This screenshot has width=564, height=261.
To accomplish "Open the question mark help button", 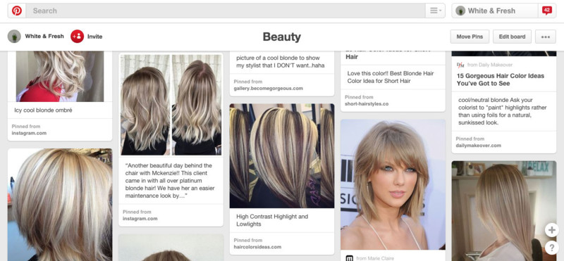I will tap(551, 248).
